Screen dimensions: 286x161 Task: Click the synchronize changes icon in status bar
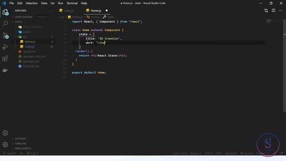pos(21,153)
